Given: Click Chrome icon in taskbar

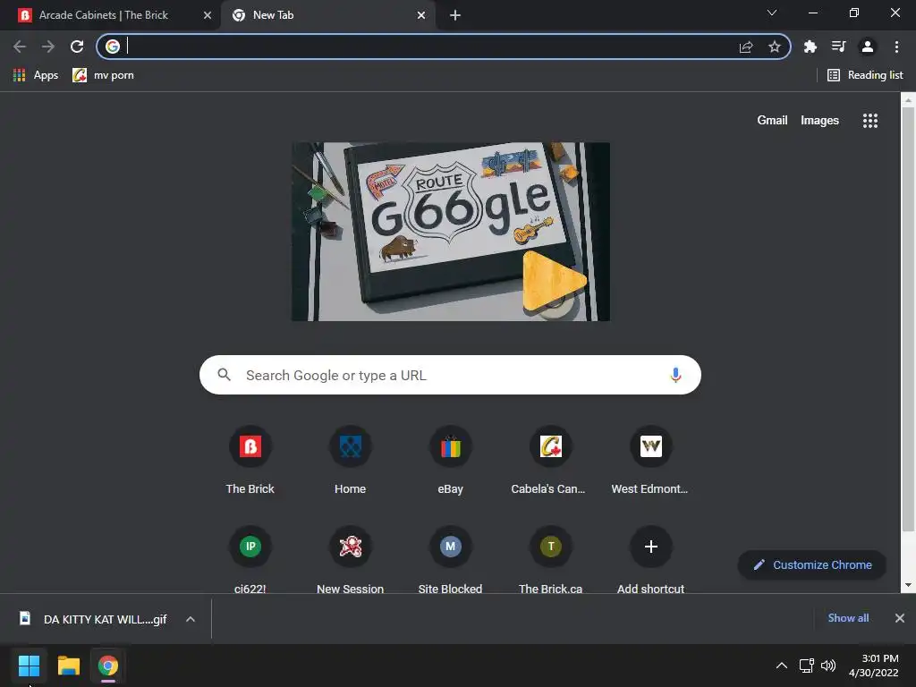Looking at the screenshot, I should click(x=108, y=666).
